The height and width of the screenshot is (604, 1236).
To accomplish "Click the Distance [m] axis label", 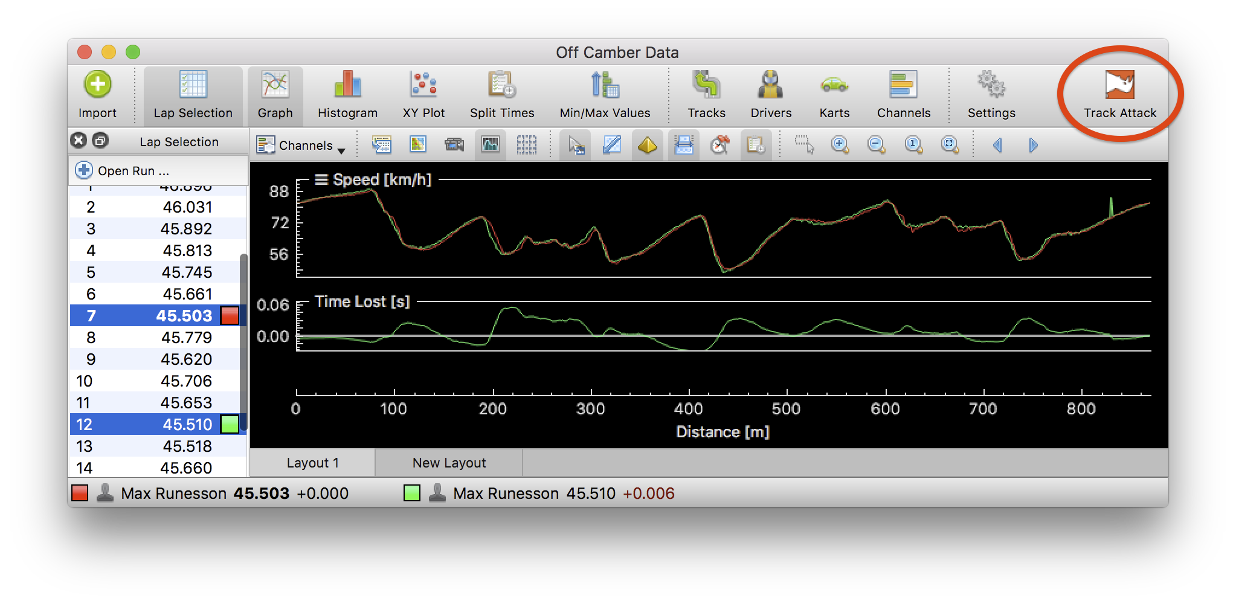I will (x=723, y=432).
